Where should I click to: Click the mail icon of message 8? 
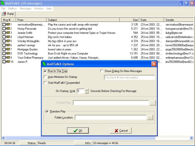pyautogui.click(x=8, y=53)
